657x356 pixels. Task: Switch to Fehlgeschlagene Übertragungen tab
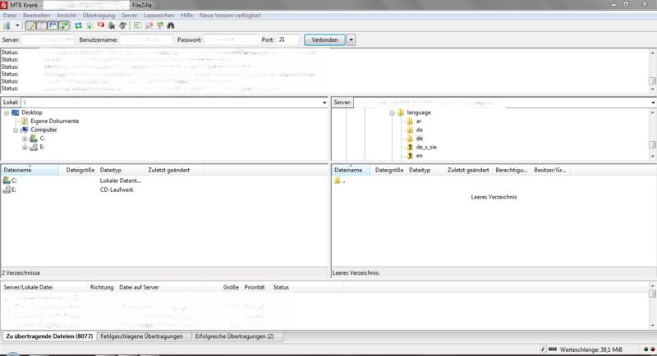tap(141, 336)
